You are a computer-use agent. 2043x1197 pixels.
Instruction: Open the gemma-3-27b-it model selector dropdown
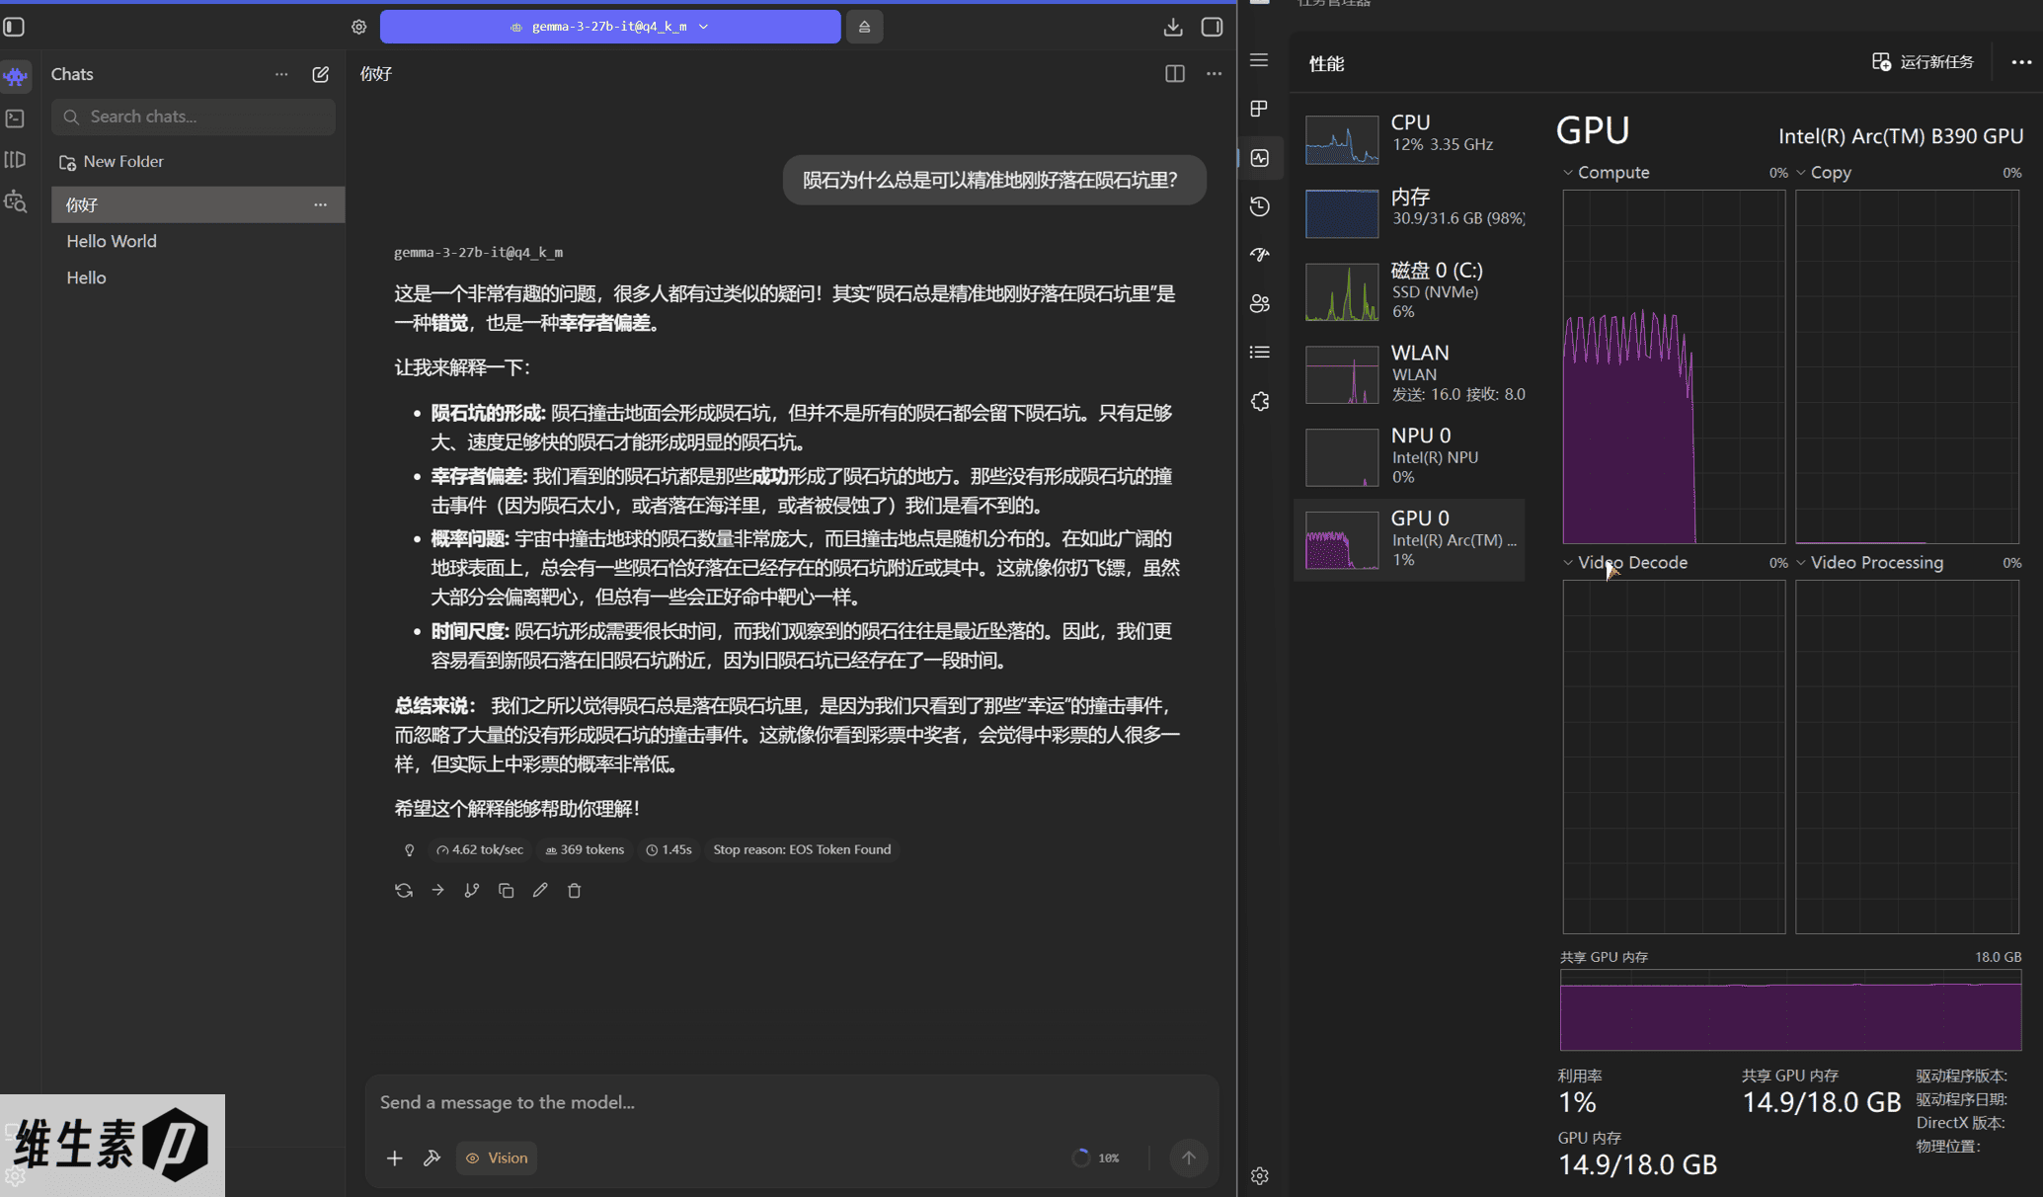[x=609, y=27]
